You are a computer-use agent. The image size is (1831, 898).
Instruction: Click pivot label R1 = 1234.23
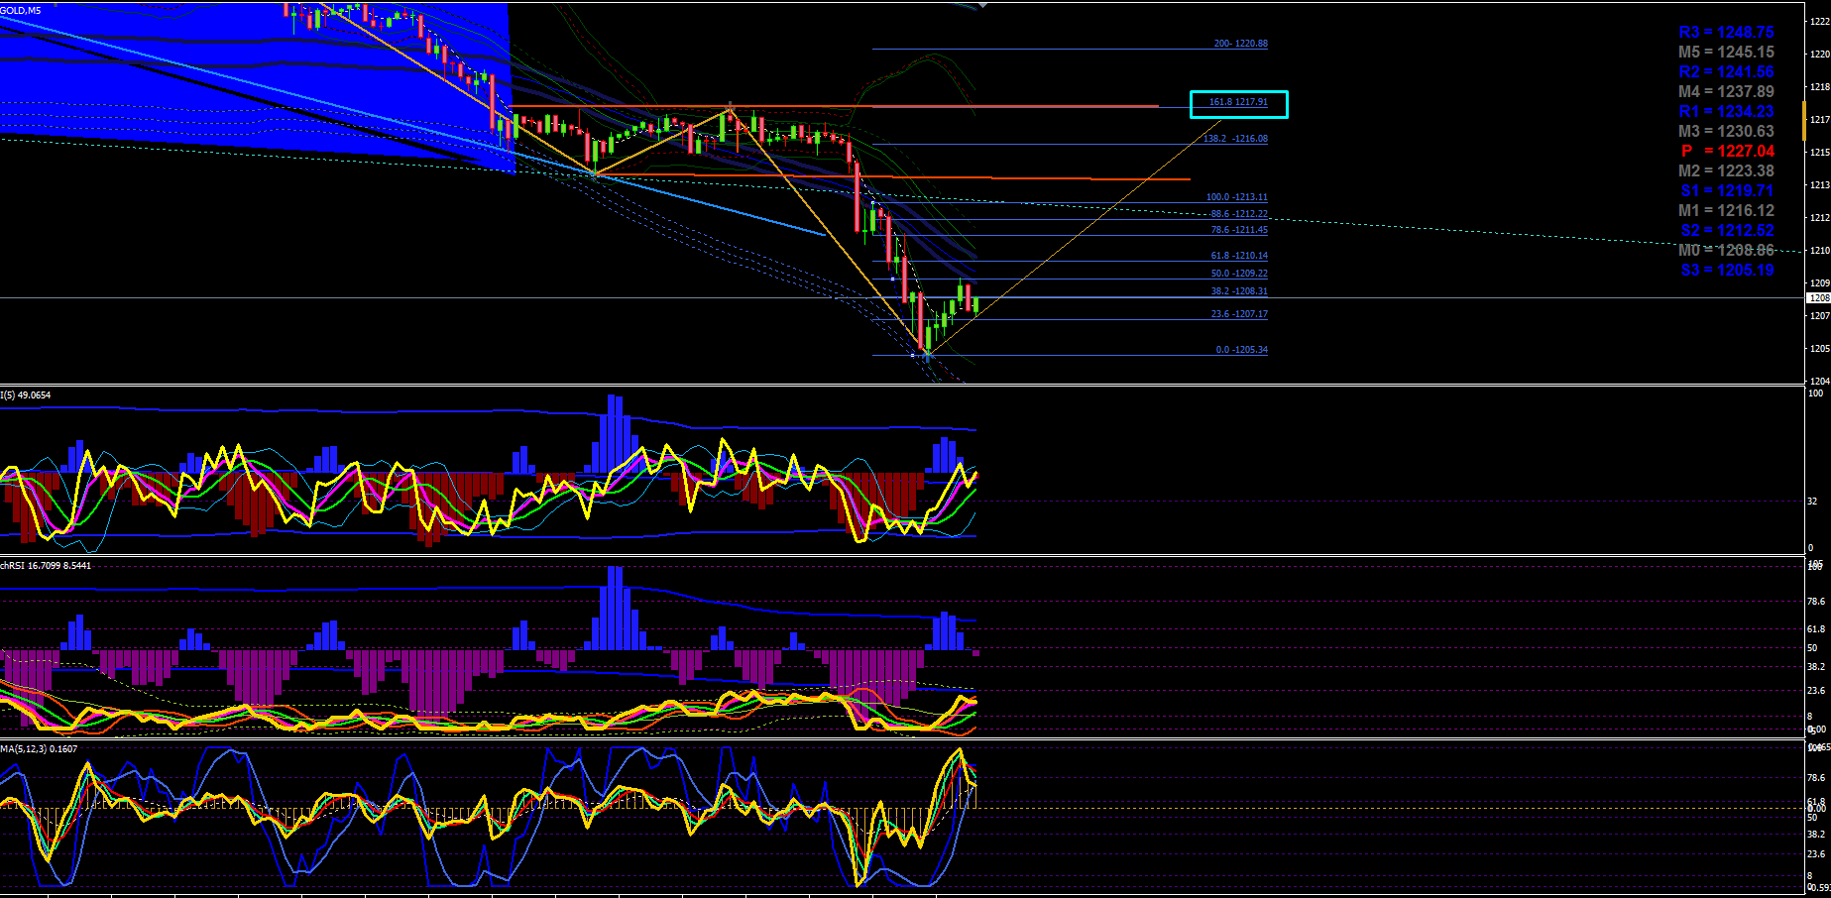[1726, 111]
